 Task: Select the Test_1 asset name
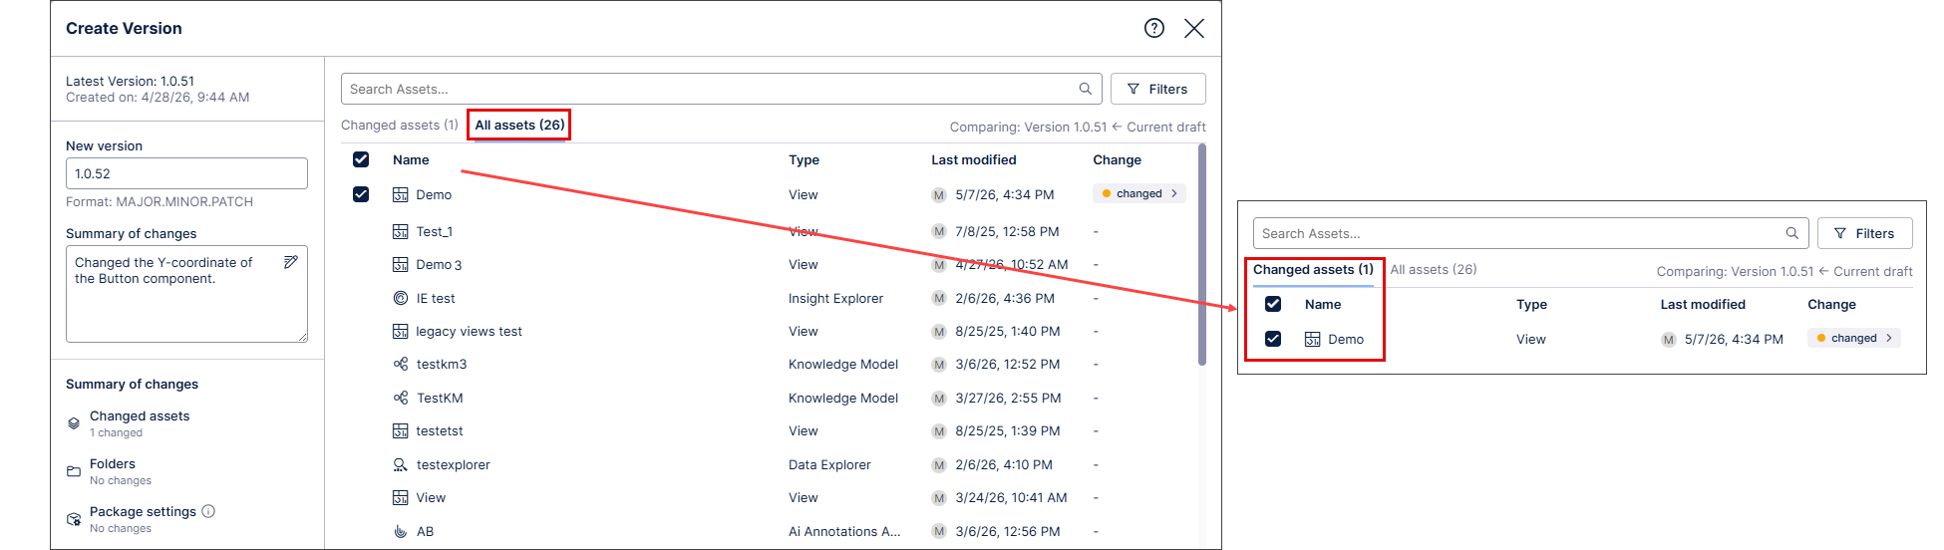[435, 231]
